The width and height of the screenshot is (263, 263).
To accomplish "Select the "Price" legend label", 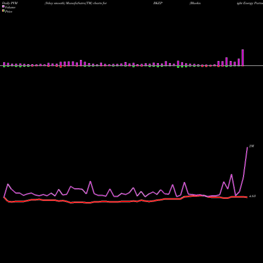I will tap(8, 12).
